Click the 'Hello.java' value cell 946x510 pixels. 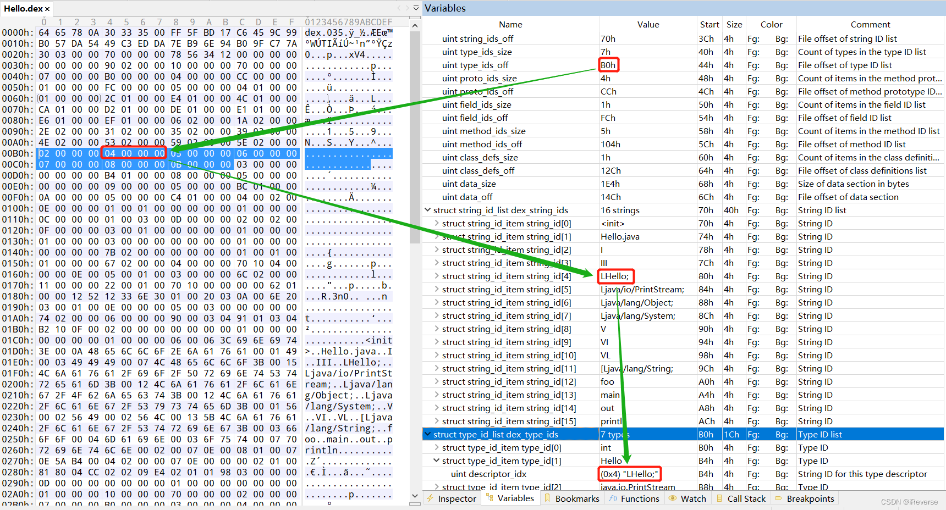[x=648, y=236]
